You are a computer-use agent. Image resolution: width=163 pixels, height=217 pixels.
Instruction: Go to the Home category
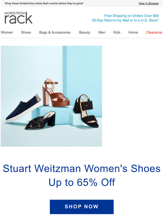[x=133, y=33]
